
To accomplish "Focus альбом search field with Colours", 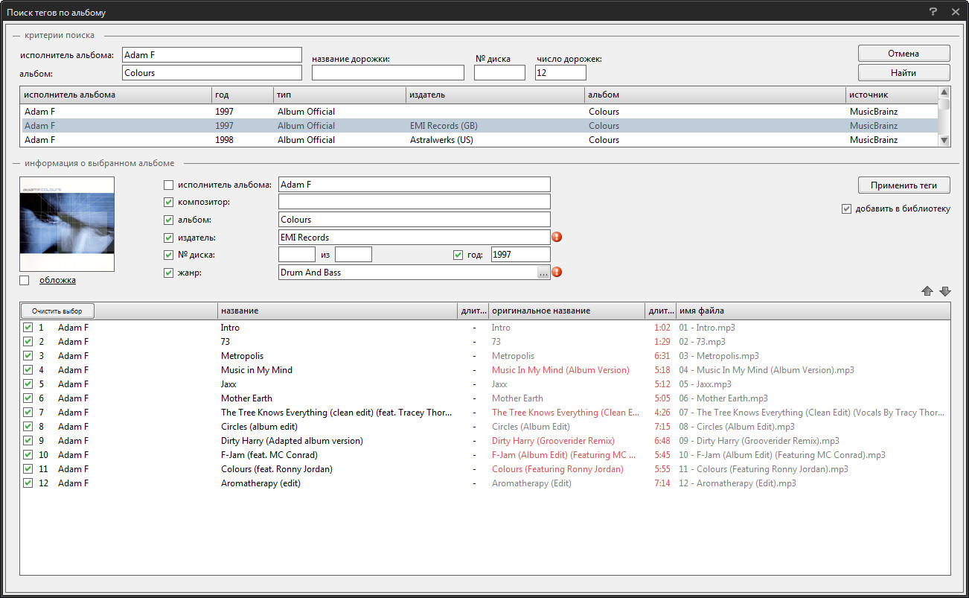I will coord(211,73).
